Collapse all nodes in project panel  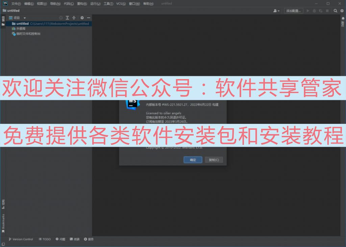pos(74,18)
